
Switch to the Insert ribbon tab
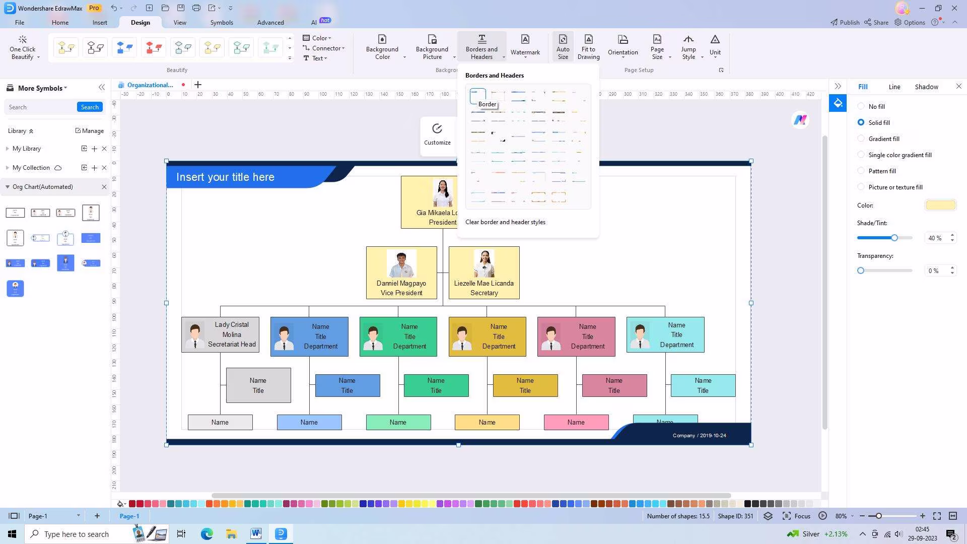(x=100, y=22)
